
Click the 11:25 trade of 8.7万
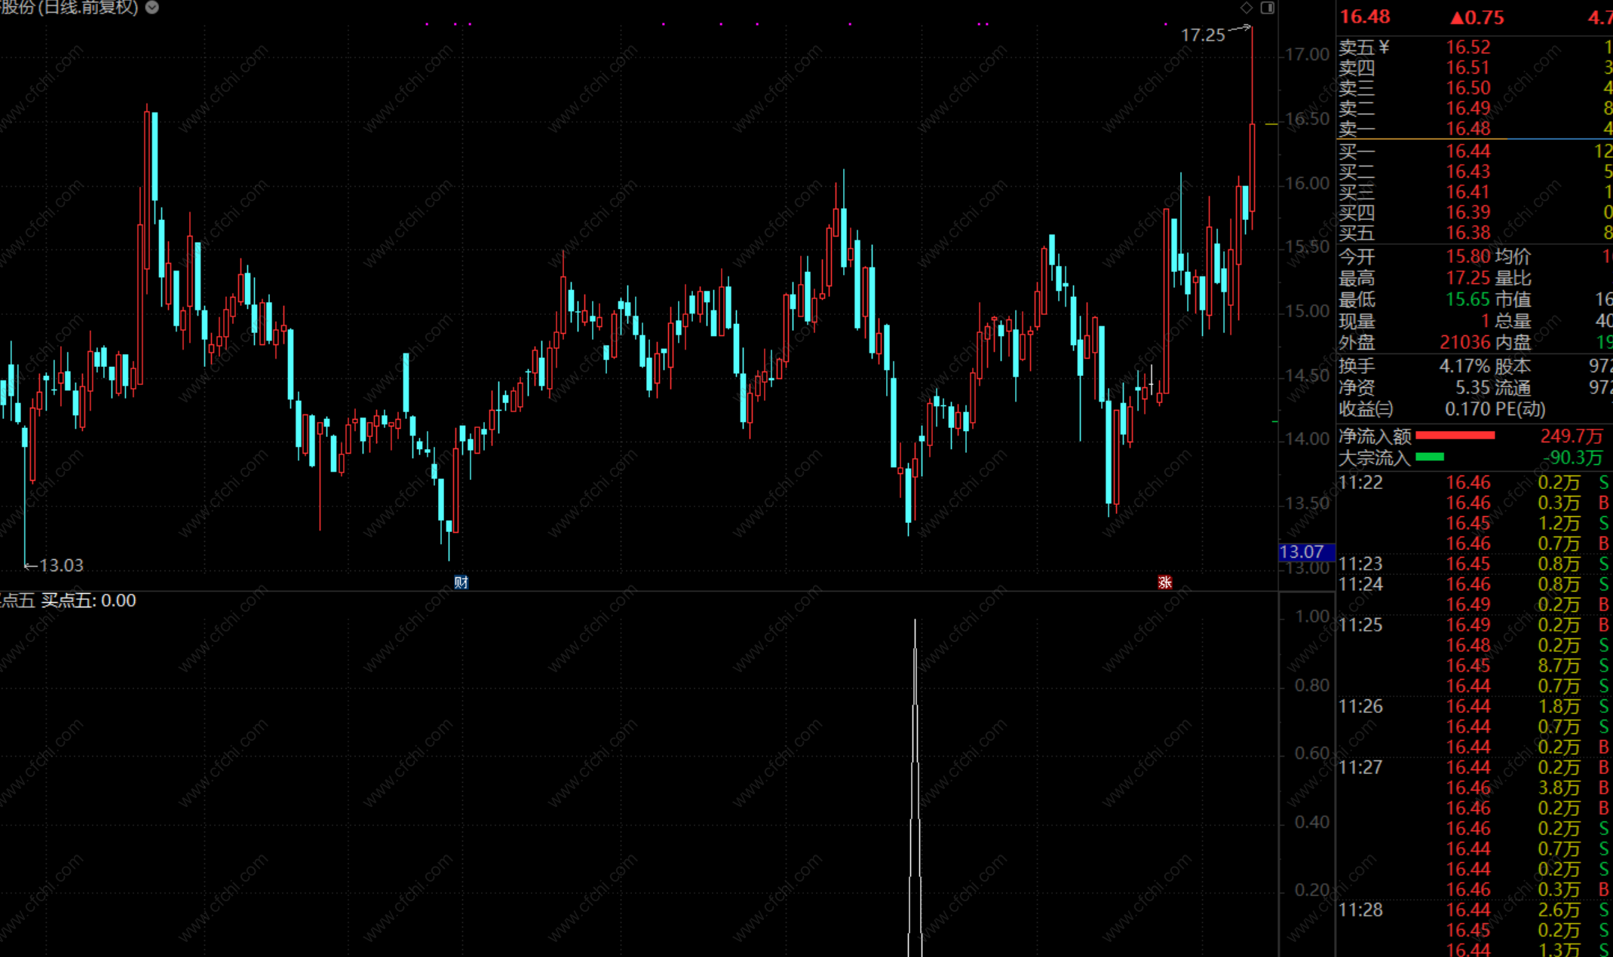[x=1558, y=666]
